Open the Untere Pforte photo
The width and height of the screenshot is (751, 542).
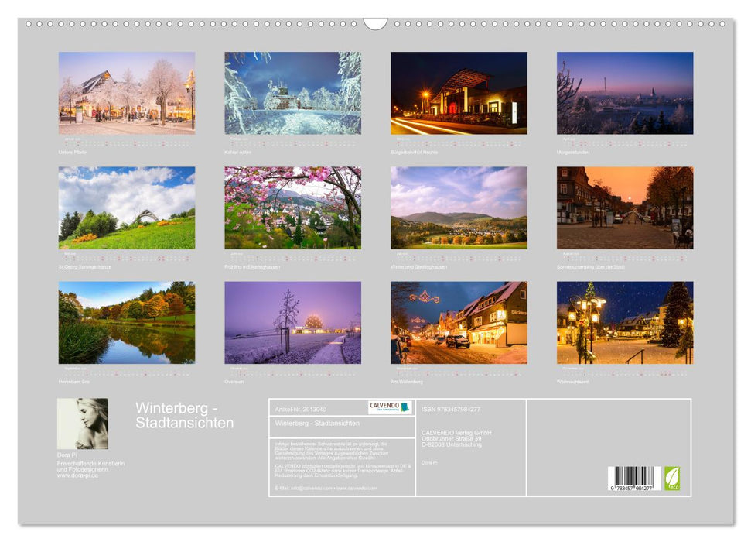coord(127,93)
